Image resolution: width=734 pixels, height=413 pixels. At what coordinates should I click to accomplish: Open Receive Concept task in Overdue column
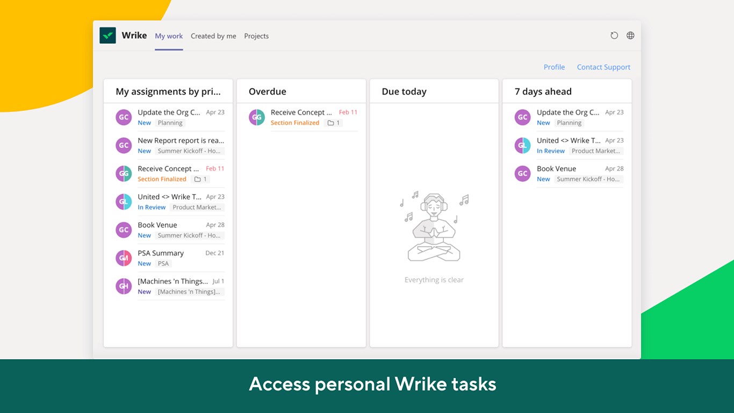tap(301, 112)
